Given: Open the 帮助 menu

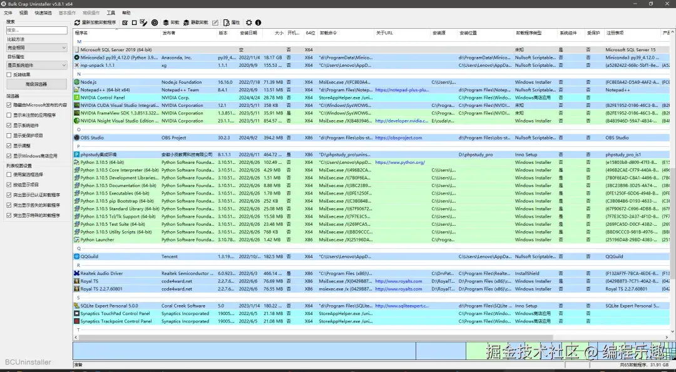Looking at the screenshot, I should tap(126, 13).
